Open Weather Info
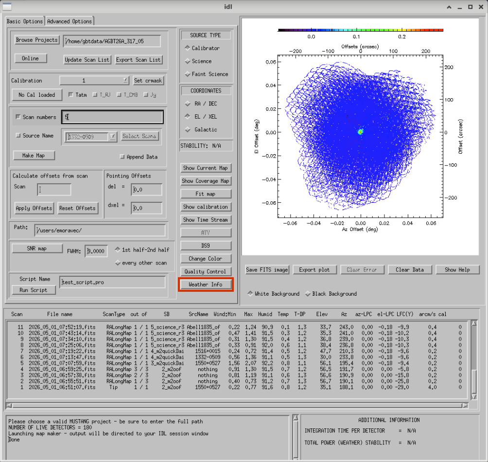Image resolution: width=488 pixels, height=462 pixels. (206, 284)
